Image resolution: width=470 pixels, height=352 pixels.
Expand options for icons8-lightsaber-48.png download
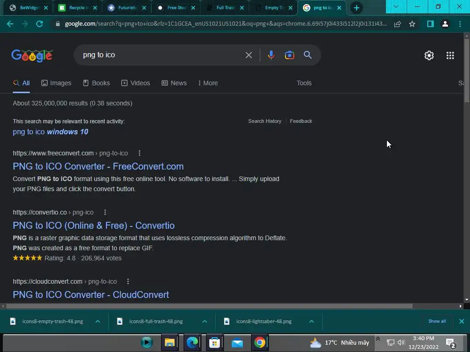pos(312,321)
